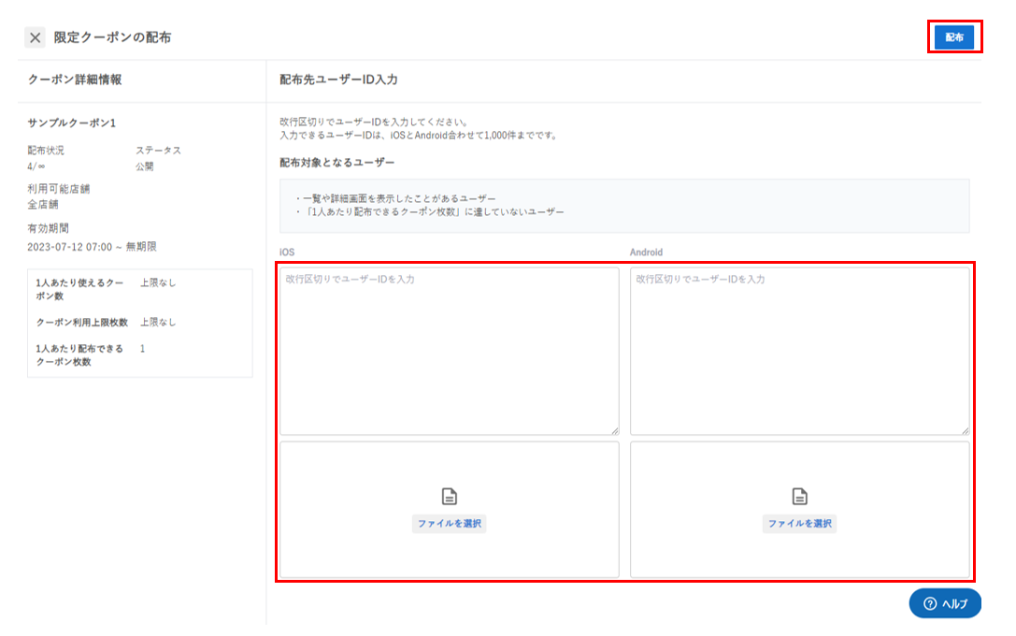Click the question mark icon in ヘルプ button
This screenshot has height=636, width=1016.
tap(930, 603)
